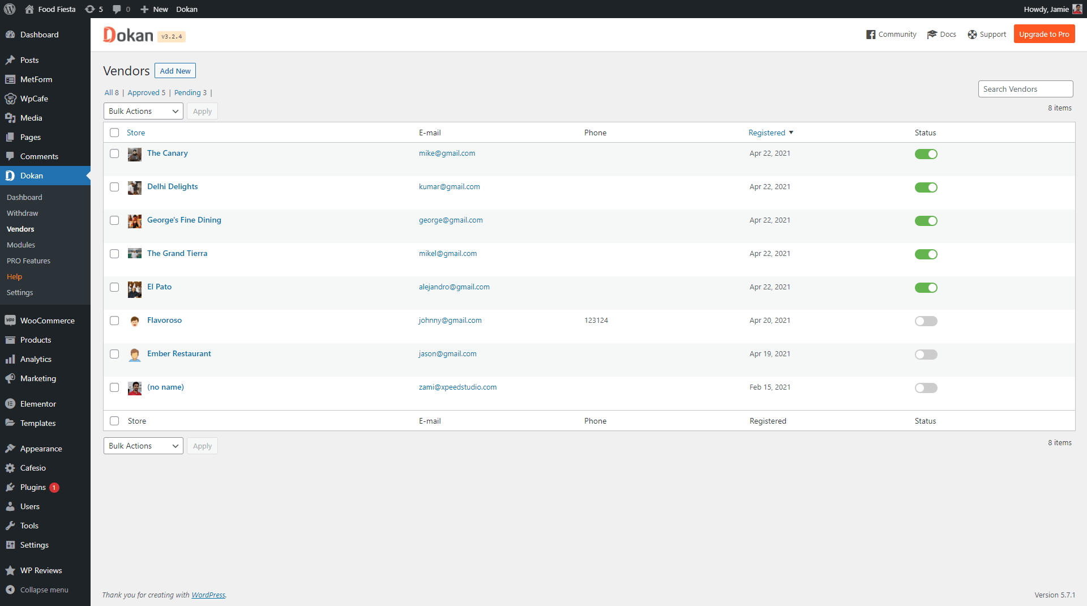Open the comments bubble icon in admin bar
This screenshot has width=1087, height=606.
click(117, 9)
